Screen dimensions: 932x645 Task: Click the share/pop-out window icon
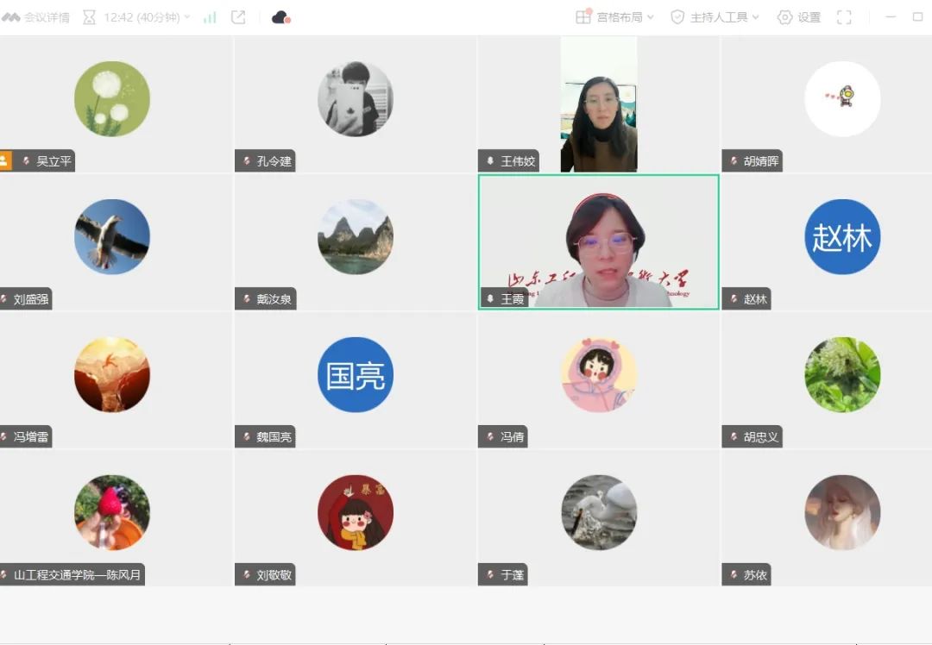pos(238,17)
